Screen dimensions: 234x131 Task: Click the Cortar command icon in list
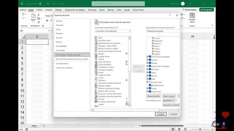tap(96, 78)
